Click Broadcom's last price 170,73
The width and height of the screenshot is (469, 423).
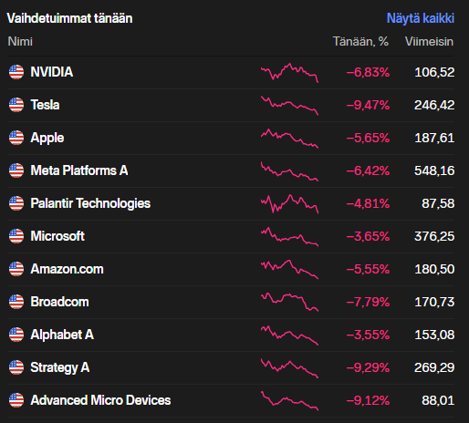pyautogui.click(x=434, y=302)
